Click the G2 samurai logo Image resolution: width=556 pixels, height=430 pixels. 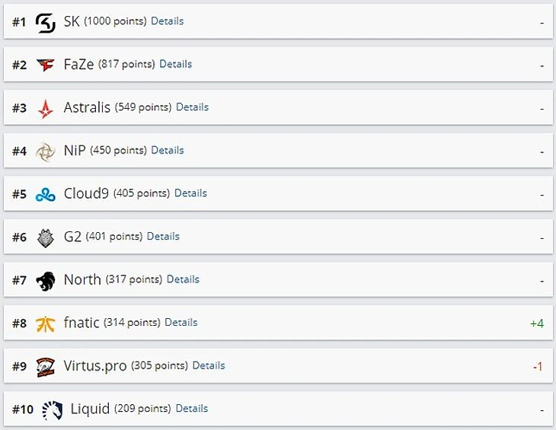click(x=46, y=237)
